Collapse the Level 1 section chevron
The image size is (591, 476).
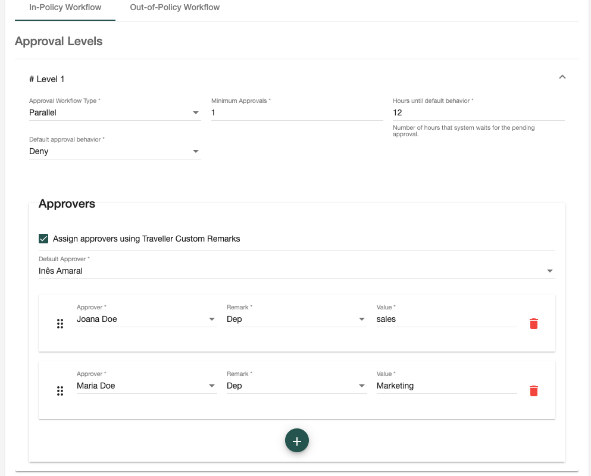point(562,77)
